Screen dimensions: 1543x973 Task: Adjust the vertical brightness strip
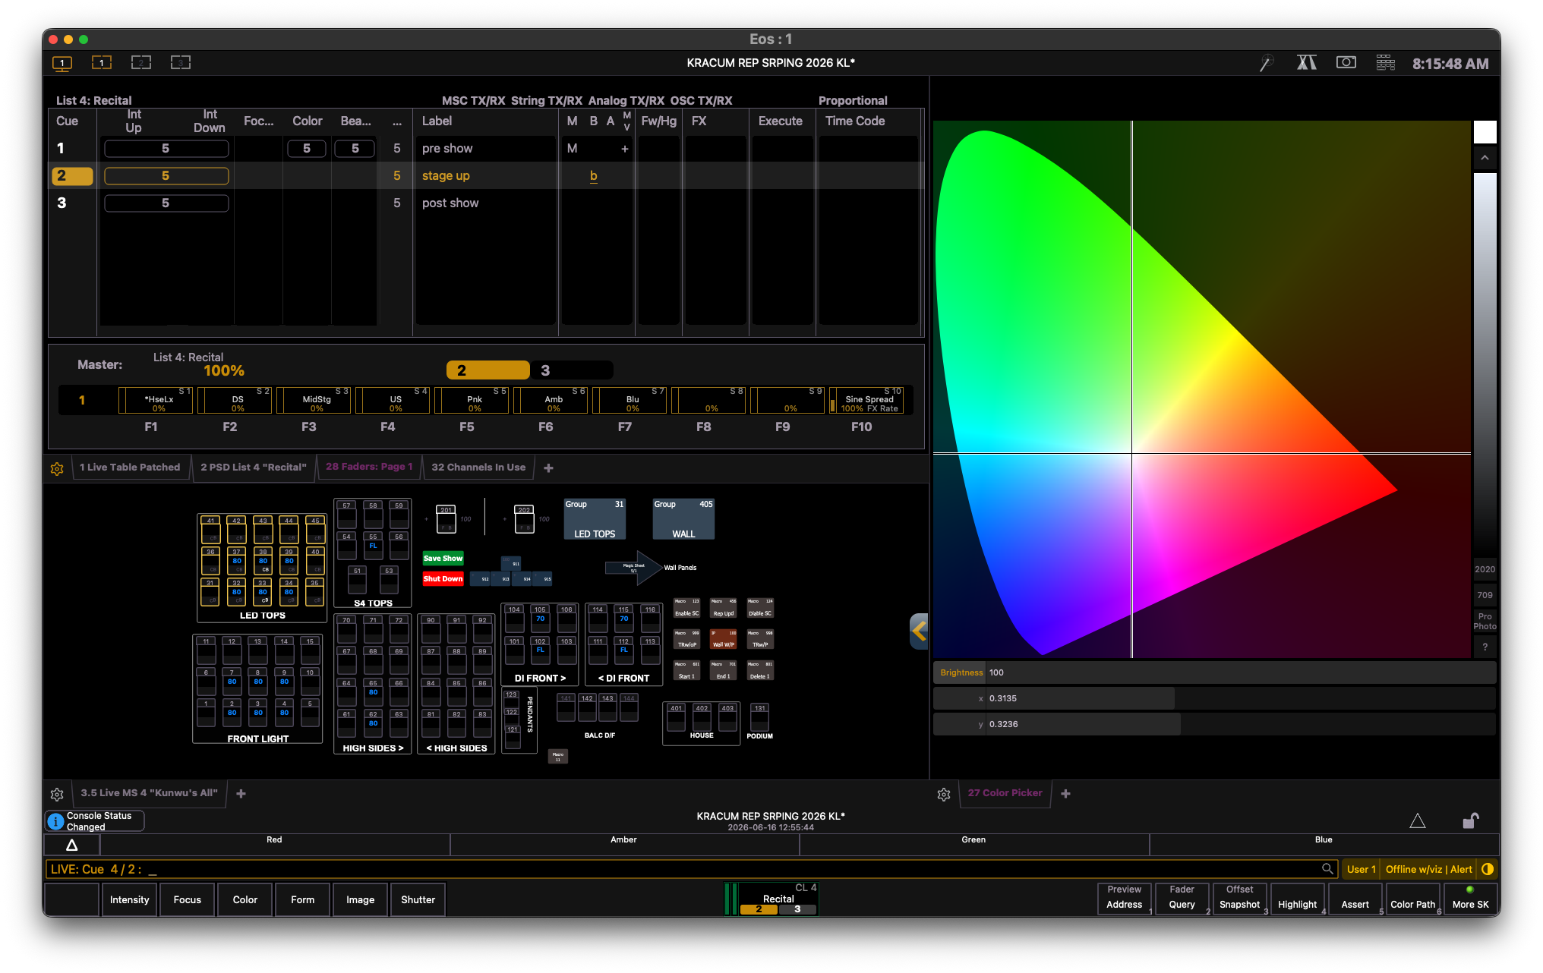(x=1485, y=364)
